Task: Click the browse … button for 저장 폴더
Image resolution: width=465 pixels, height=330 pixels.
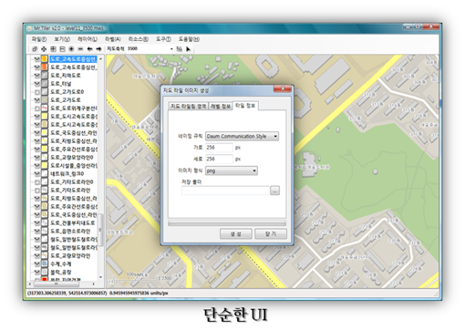Action: point(274,191)
